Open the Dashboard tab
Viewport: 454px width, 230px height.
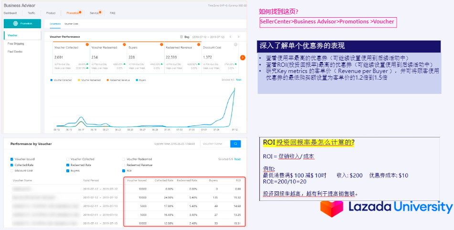pos(10,13)
